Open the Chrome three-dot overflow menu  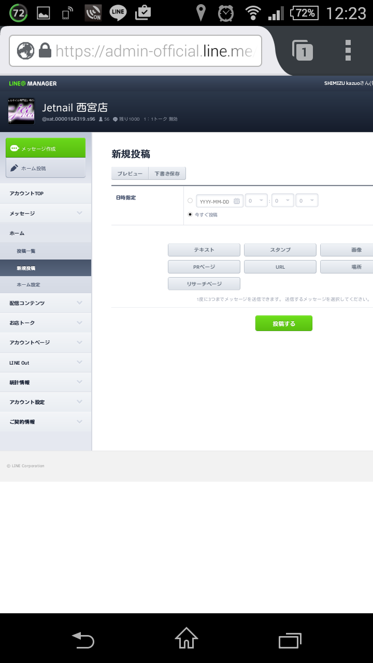coord(348,50)
